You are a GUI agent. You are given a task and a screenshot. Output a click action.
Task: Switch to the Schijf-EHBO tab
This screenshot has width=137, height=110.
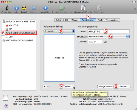[x=62, y=20]
